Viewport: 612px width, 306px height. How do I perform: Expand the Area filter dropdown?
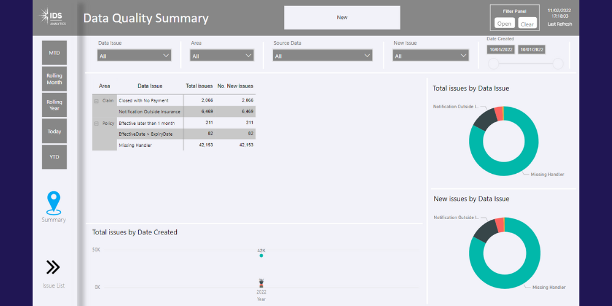click(222, 56)
